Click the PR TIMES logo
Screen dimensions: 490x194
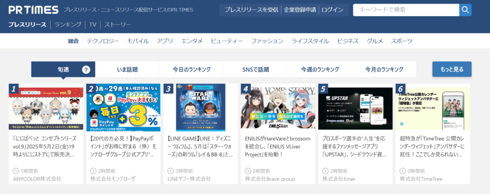coord(33,10)
